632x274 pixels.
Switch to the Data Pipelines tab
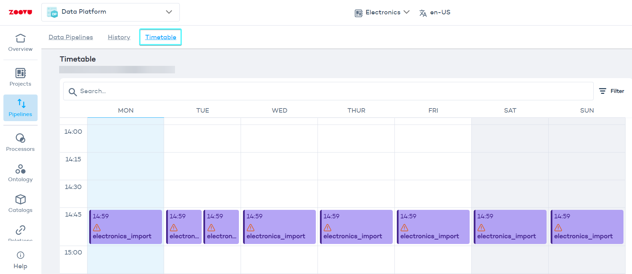pyautogui.click(x=71, y=37)
